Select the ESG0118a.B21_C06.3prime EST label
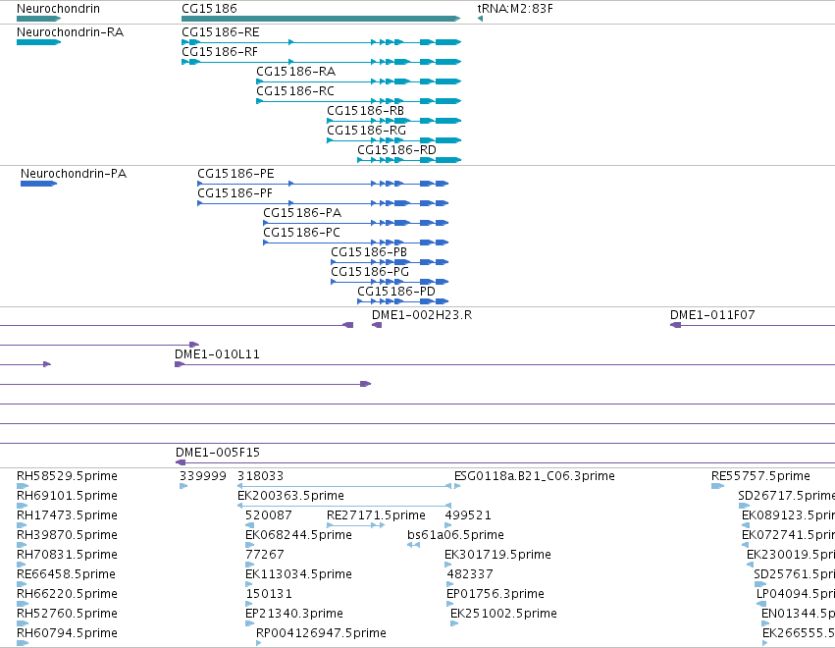 pos(535,476)
